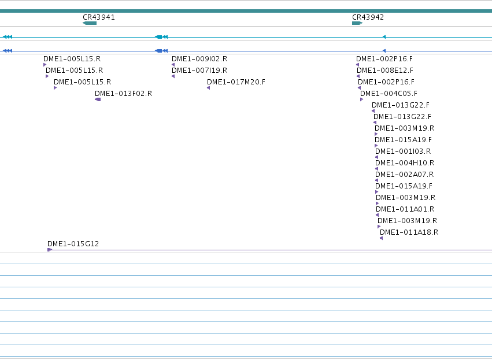Click the CR43941 gene label

tap(99, 17)
